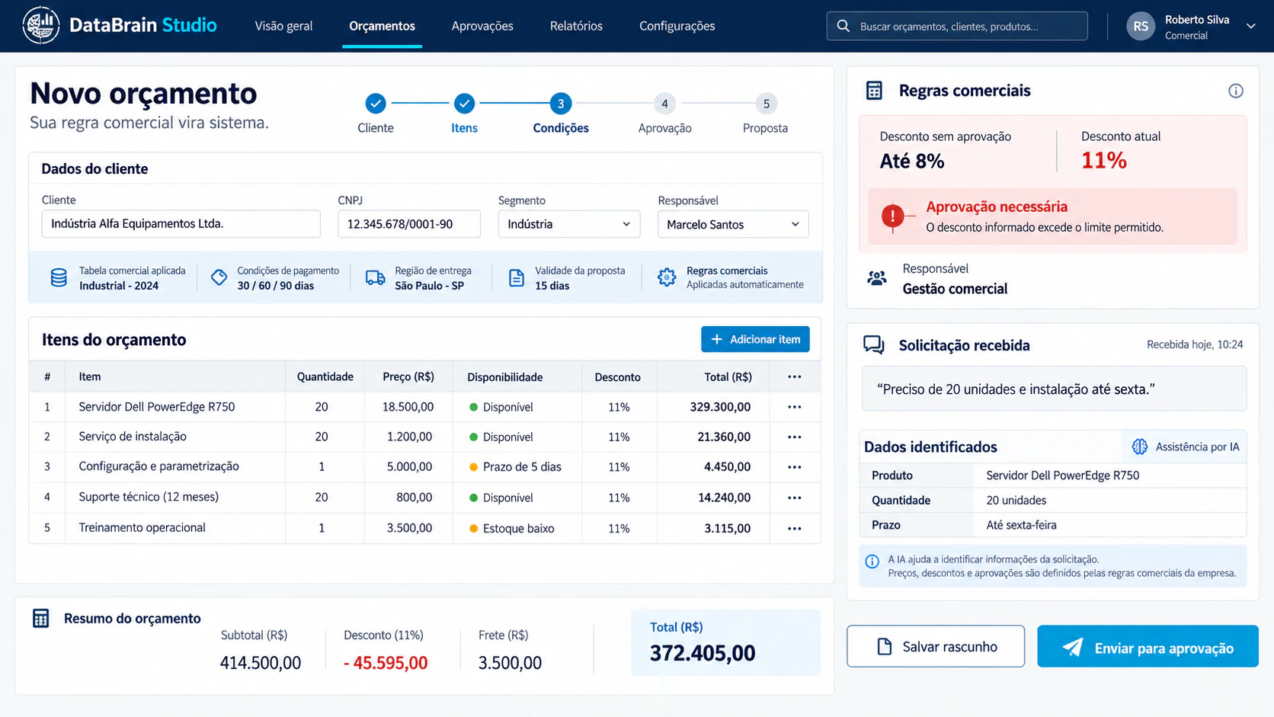Click the search magnifier icon
This screenshot has width=1274, height=717.
tap(843, 26)
